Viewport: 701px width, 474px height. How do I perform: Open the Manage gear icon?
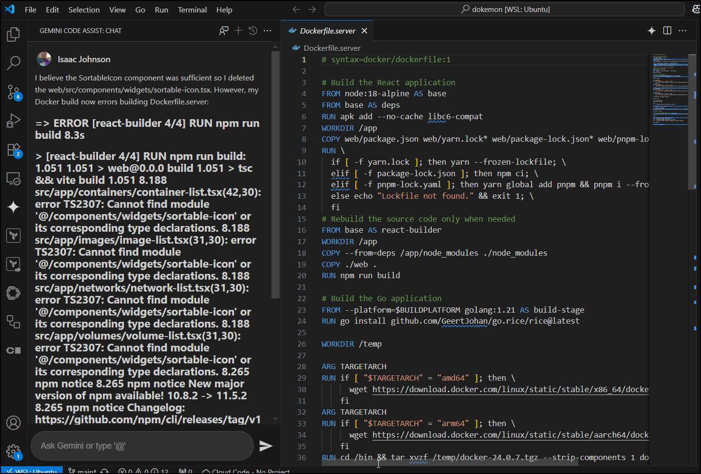tap(13, 451)
